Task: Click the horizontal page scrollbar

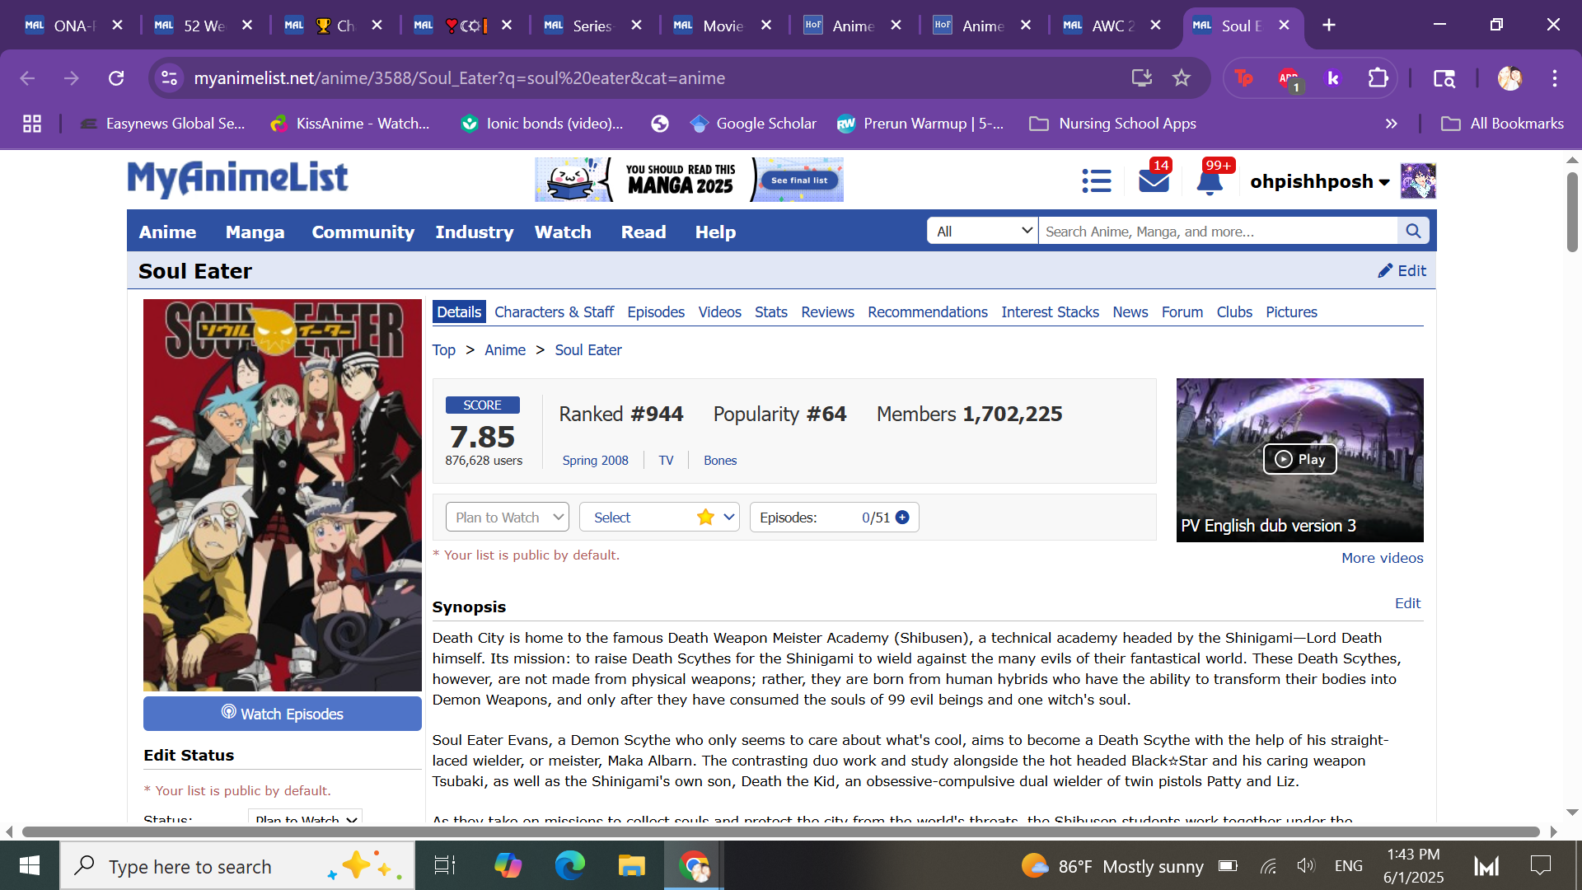Action: tap(780, 831)
